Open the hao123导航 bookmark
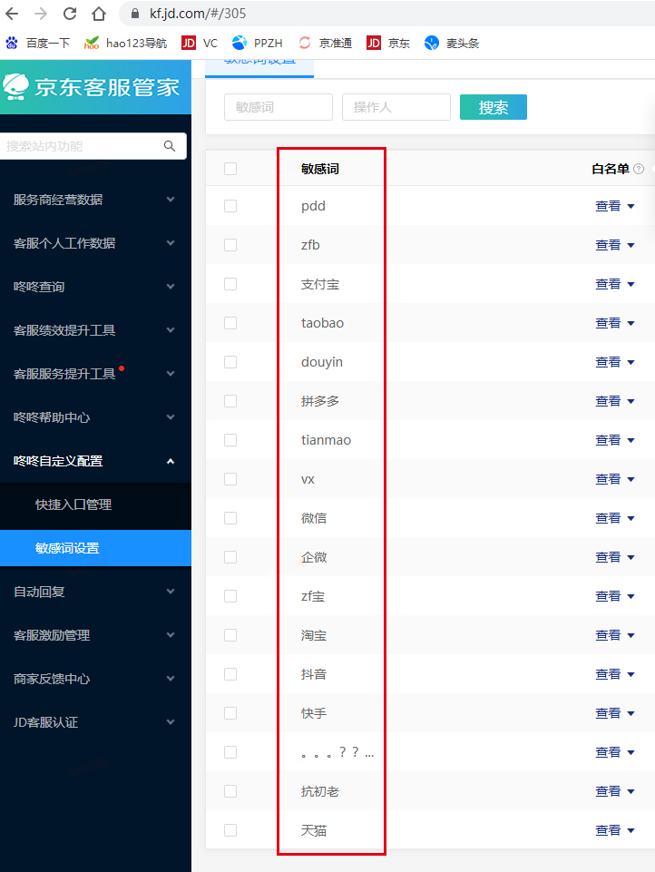The width and height of the screenshot is (655, 872). coord(126,43)
